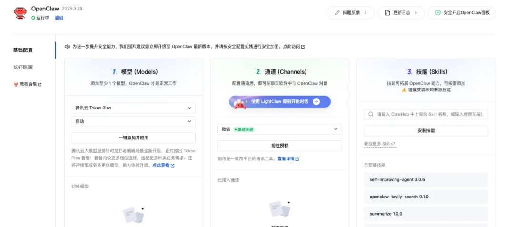Open the 教程合集 sidebar link
Screen dimensions: 514x227
[28, 84]
